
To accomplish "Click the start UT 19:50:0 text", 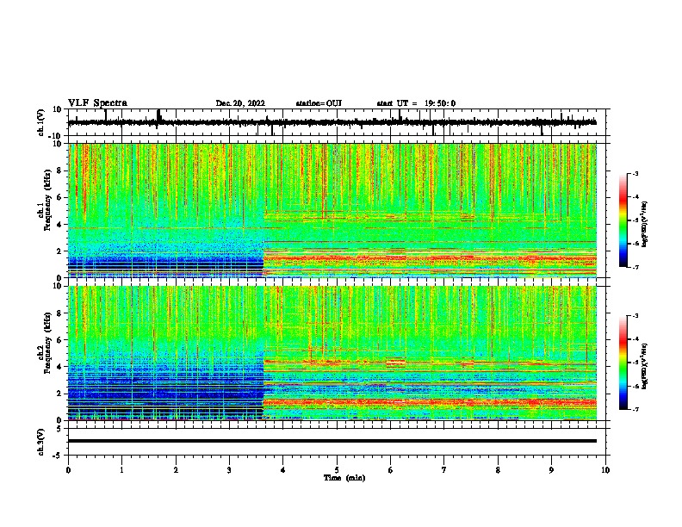I will (x=416, y=103).
